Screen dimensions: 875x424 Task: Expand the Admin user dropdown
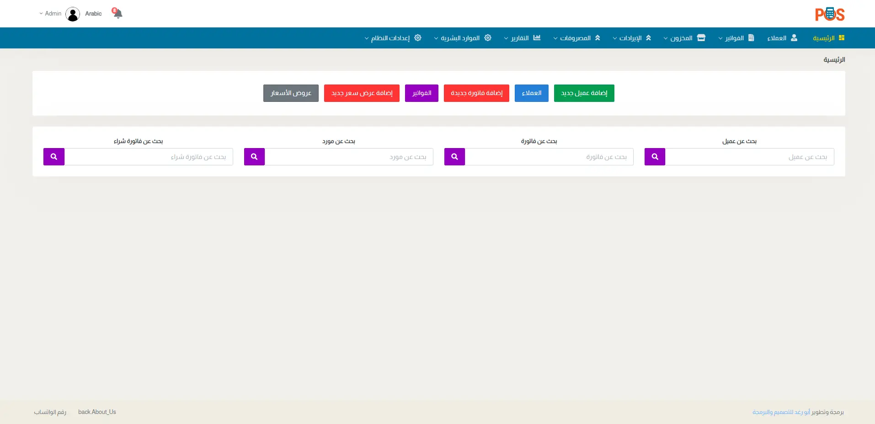[x=50, y=14]
